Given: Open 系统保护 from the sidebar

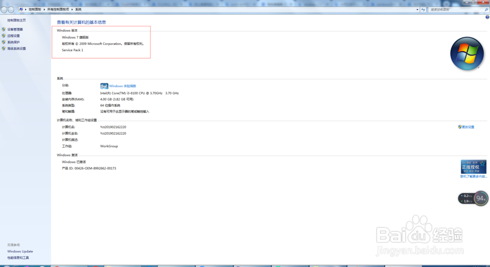Looking at the screenshot, I should [13, 42].
